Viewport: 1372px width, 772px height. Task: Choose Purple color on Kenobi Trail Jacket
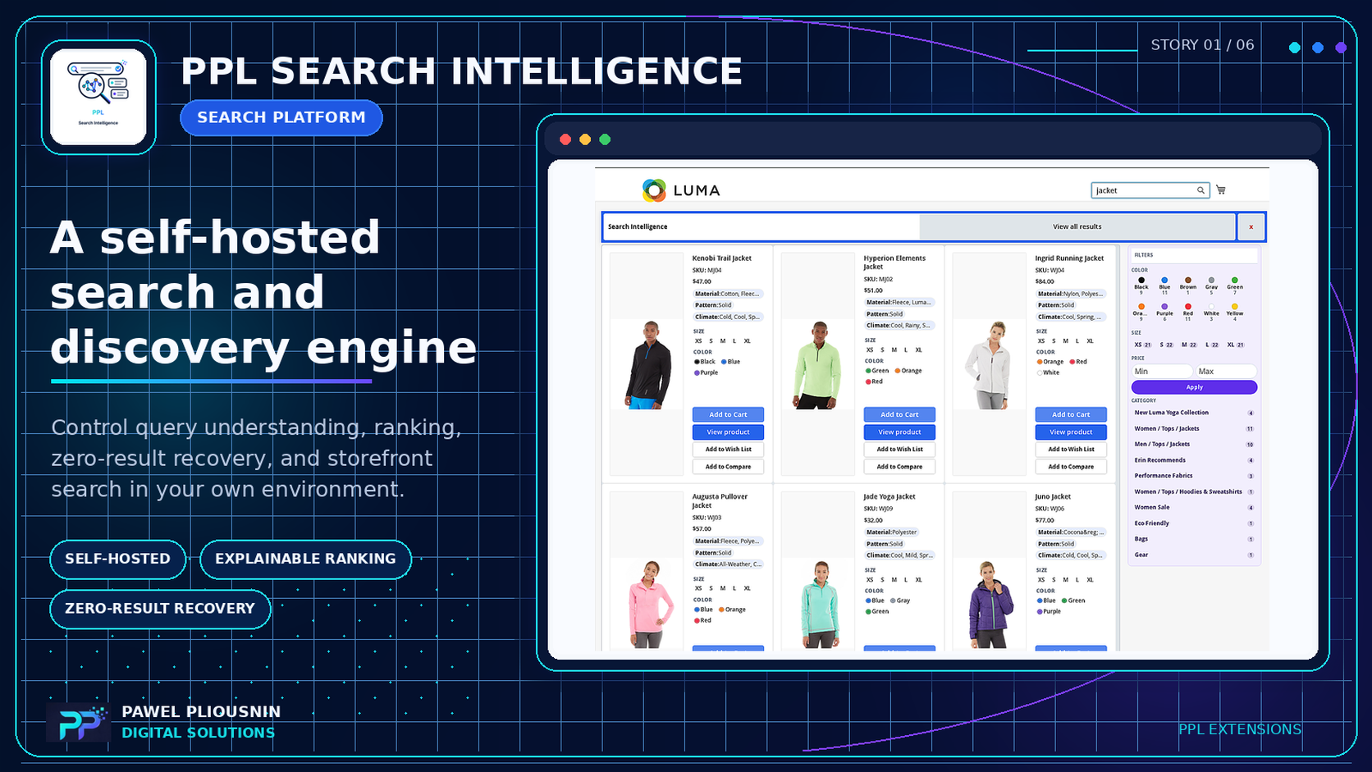(x=707, y=372)
